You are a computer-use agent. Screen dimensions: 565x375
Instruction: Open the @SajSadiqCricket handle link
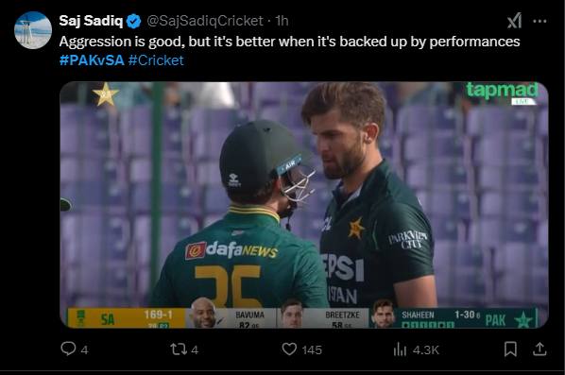(x=205, y=21)
